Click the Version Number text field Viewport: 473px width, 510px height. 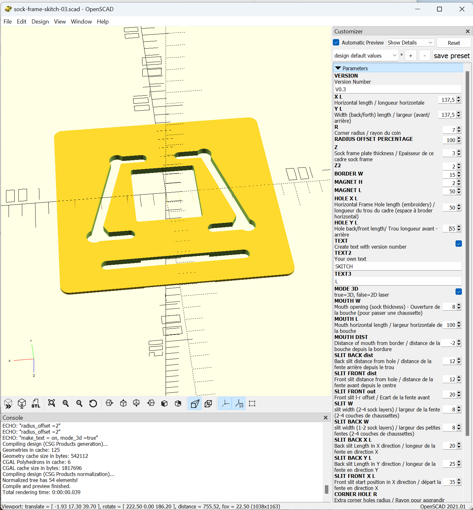click(x=397, y=89)
